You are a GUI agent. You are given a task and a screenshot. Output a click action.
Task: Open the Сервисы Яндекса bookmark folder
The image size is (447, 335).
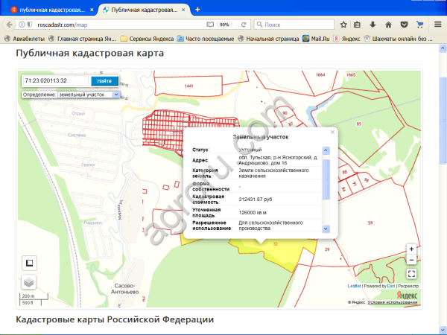pyautogui.click(x=147, y=39)
